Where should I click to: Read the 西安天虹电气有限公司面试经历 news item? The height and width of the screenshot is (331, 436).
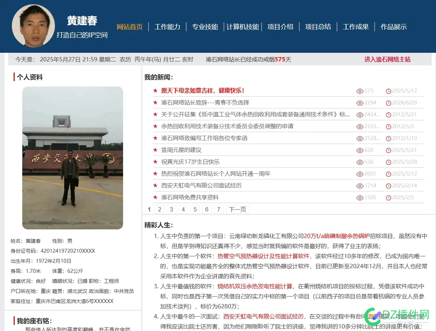point(201,186)
